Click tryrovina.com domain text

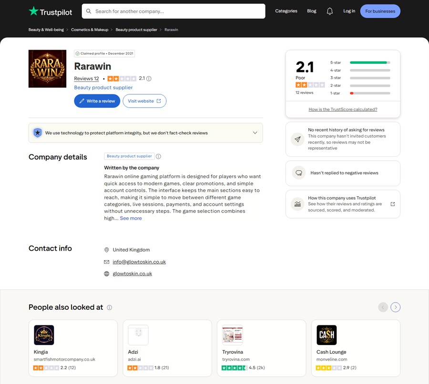[236, 359]
